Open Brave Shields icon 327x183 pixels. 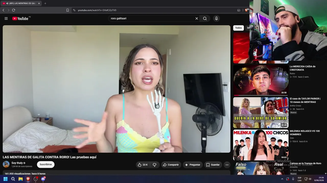(x=246, y=10)
